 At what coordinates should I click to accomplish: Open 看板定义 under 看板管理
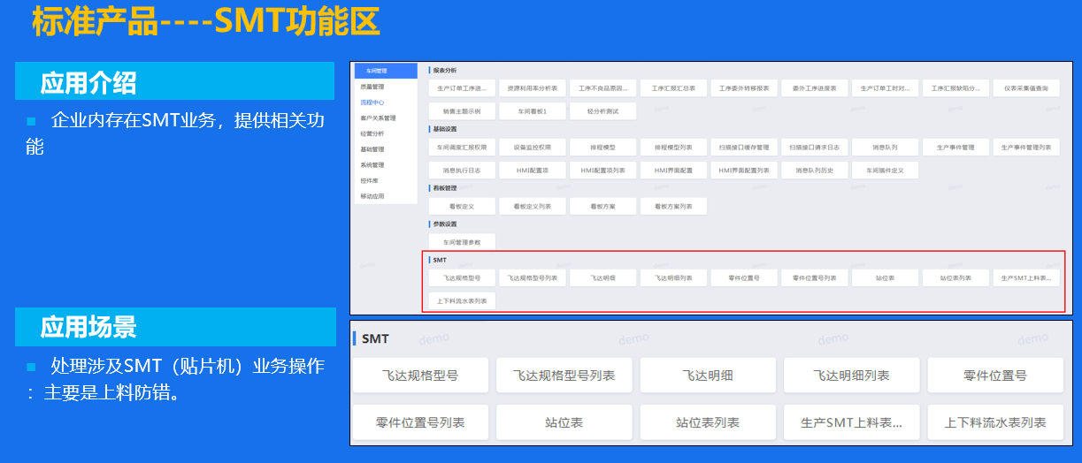click(461, 206)
